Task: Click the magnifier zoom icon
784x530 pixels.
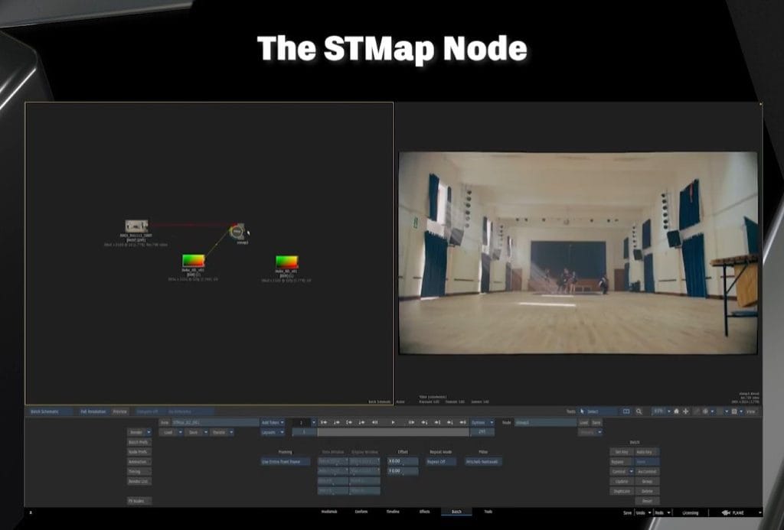Action: 639,411
